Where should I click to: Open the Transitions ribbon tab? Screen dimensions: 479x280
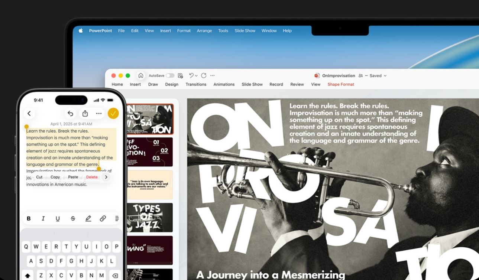(196, 84)
